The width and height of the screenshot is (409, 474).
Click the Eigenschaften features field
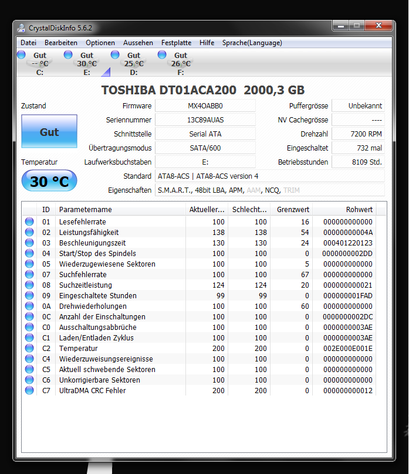pyautogui.click(x=270, y=190)
